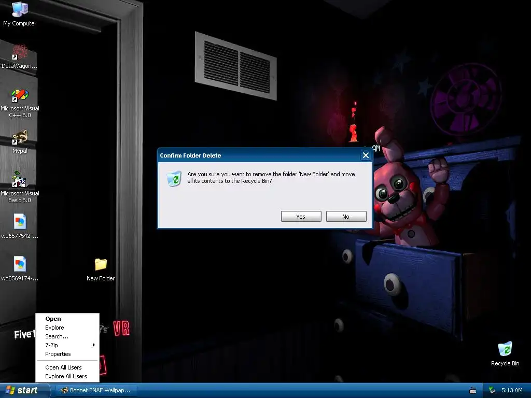Viewport: 531px width, 398px height.
Task: Click the system tray network icon
Action: pos(492,390)
